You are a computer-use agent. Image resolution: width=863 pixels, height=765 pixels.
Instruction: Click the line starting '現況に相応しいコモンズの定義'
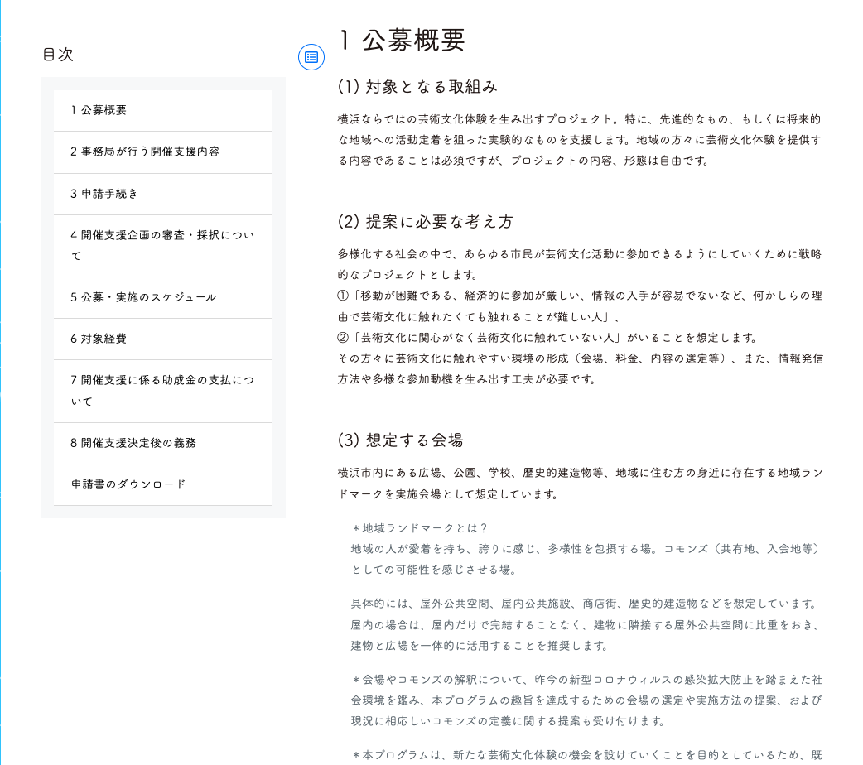click(x=509, y=721)
